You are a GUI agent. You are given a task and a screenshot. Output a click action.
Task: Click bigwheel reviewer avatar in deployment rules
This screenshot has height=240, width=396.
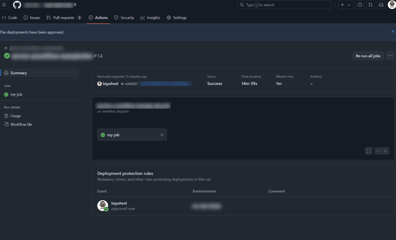[103, 206]
